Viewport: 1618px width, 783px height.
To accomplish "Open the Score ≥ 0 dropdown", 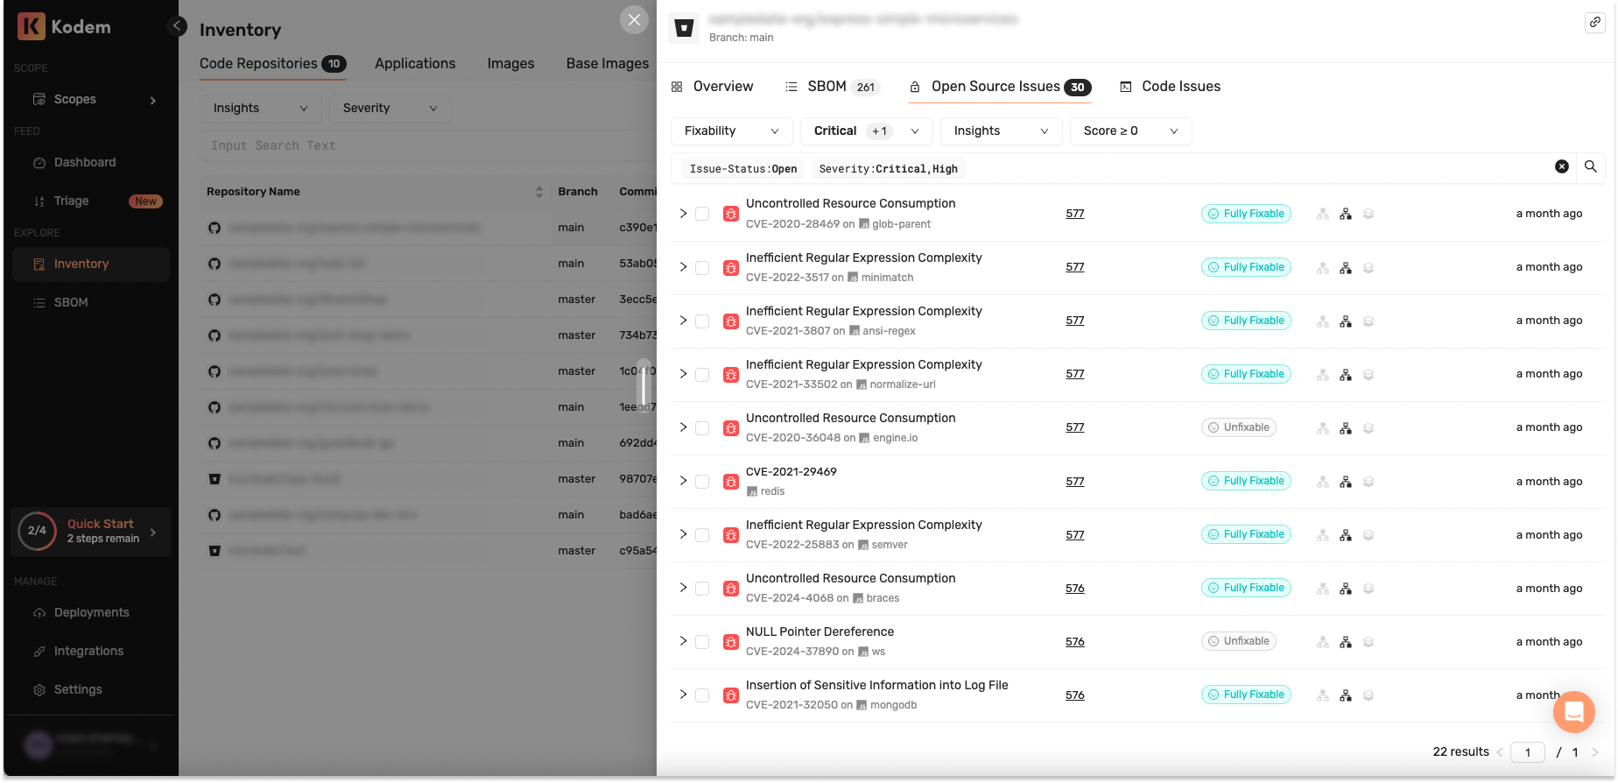I will 1130,130.
